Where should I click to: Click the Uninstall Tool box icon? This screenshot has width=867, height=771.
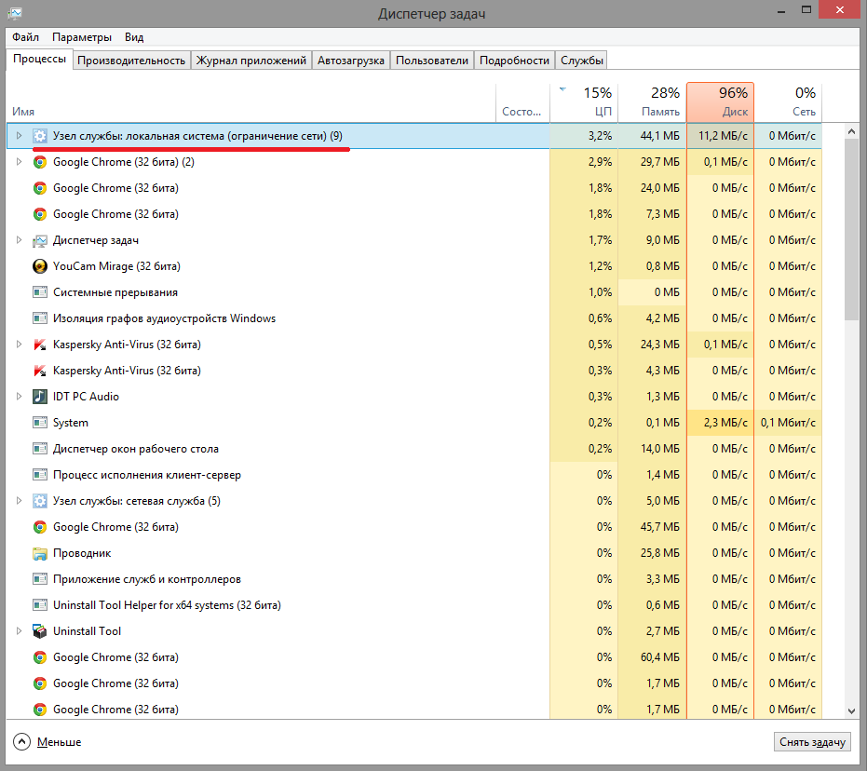40,631
